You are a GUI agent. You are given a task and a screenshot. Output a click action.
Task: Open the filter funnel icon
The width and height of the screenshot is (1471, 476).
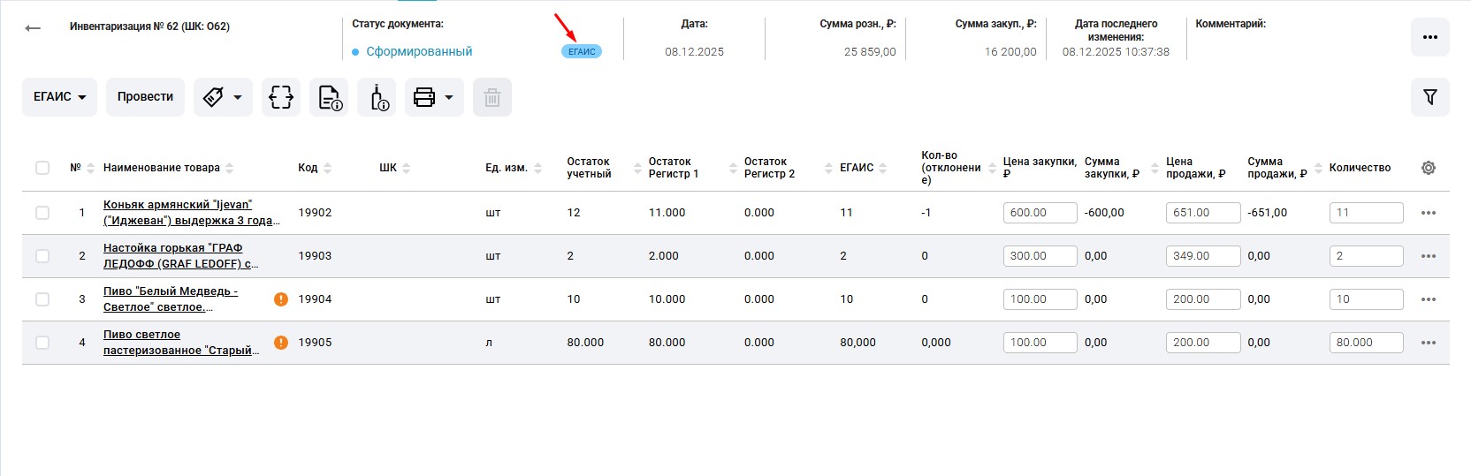coord(1429,97)
